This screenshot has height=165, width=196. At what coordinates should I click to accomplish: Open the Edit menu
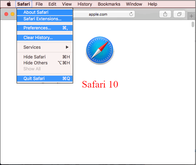pos(52,4)
